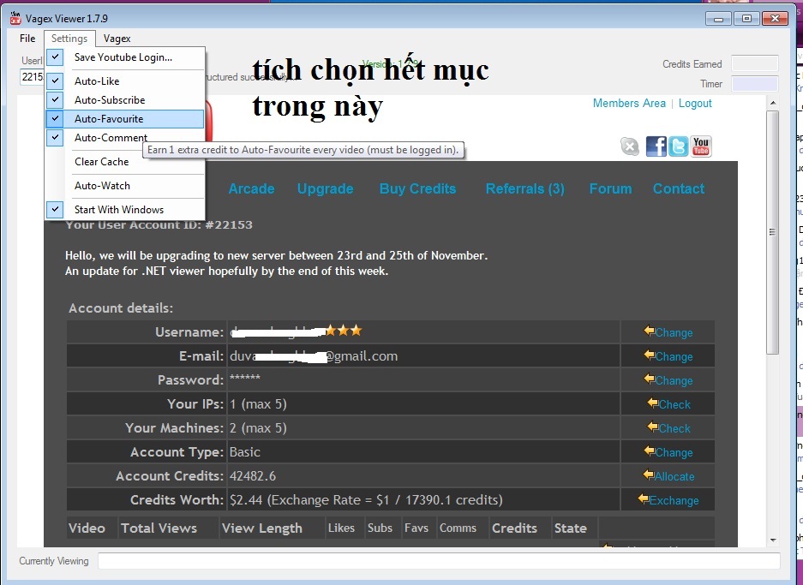Image resolution: width=803 pixels, height=585 pixels.
Task: Click the Twitter bird icon
Action: (678, 146)
